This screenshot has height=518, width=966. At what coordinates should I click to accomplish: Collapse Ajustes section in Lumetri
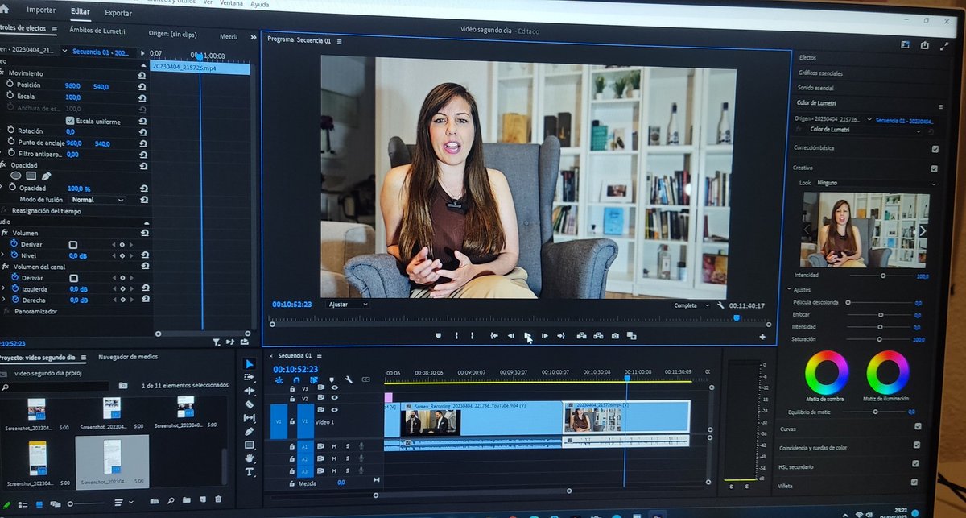(789, 289)
